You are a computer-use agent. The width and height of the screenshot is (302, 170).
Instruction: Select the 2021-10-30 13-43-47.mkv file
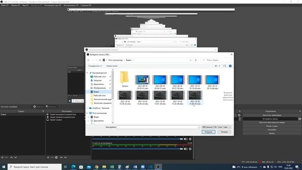coord(195,98)
